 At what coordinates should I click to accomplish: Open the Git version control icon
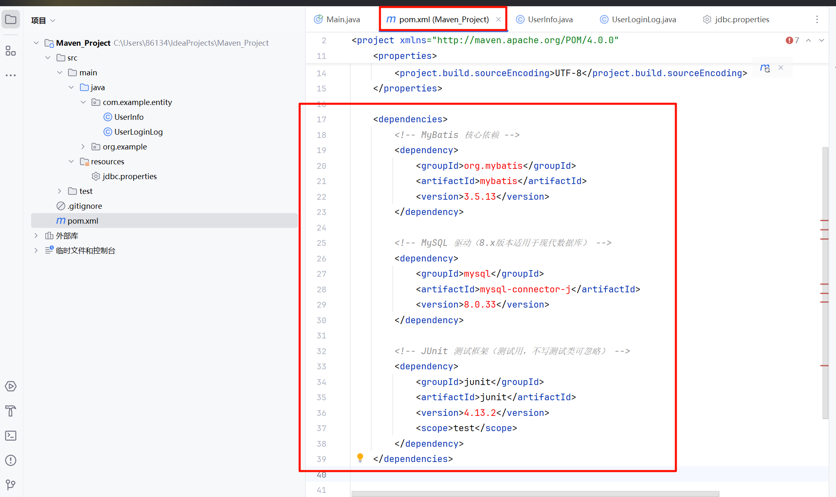pyautogui.click(x=11, y=485)
